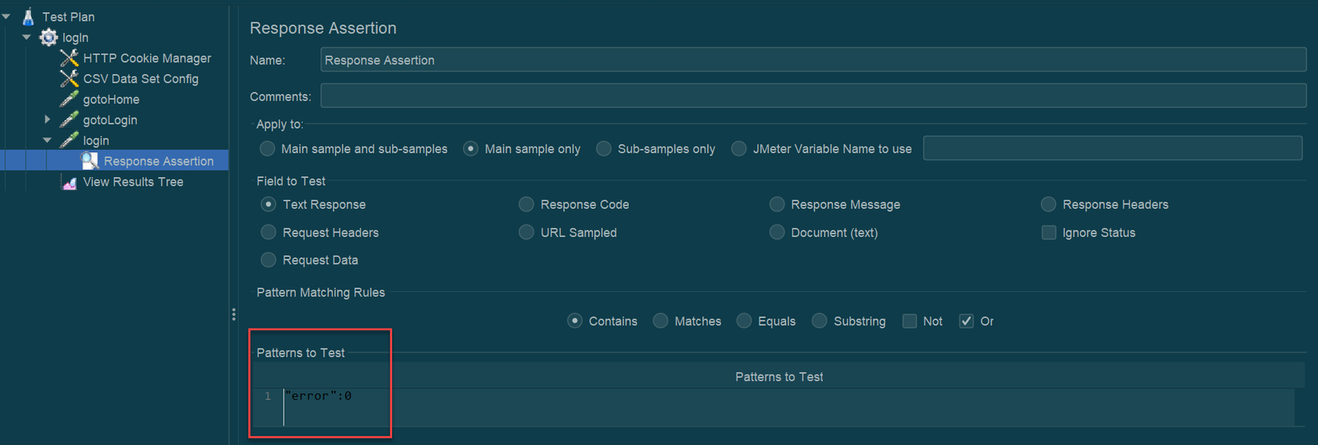Click the vertical panel divider handle

233,315
